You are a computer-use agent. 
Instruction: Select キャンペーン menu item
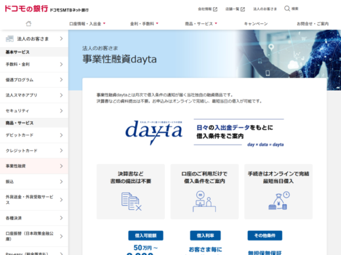pyautogui.click(x=256, y=24)
